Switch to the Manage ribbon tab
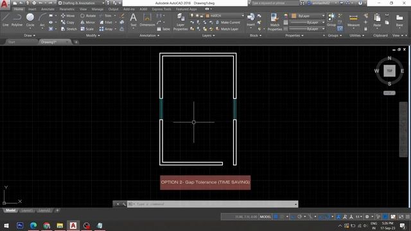This screenshot has width=411, height=231. 97,9
